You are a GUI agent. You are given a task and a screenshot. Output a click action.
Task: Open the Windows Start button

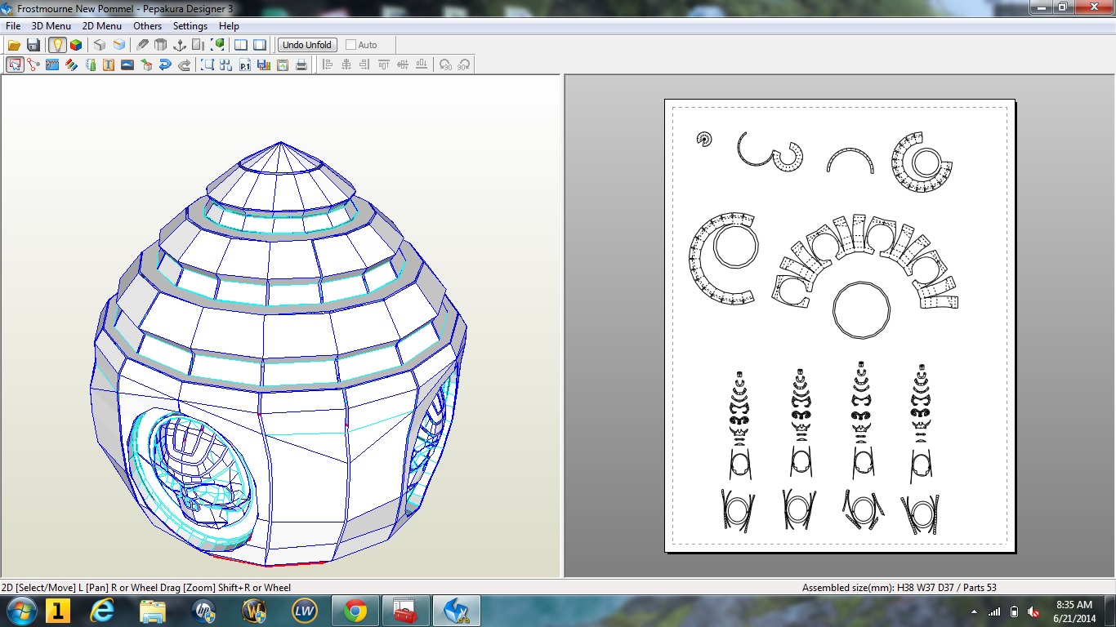coord(20,611)
